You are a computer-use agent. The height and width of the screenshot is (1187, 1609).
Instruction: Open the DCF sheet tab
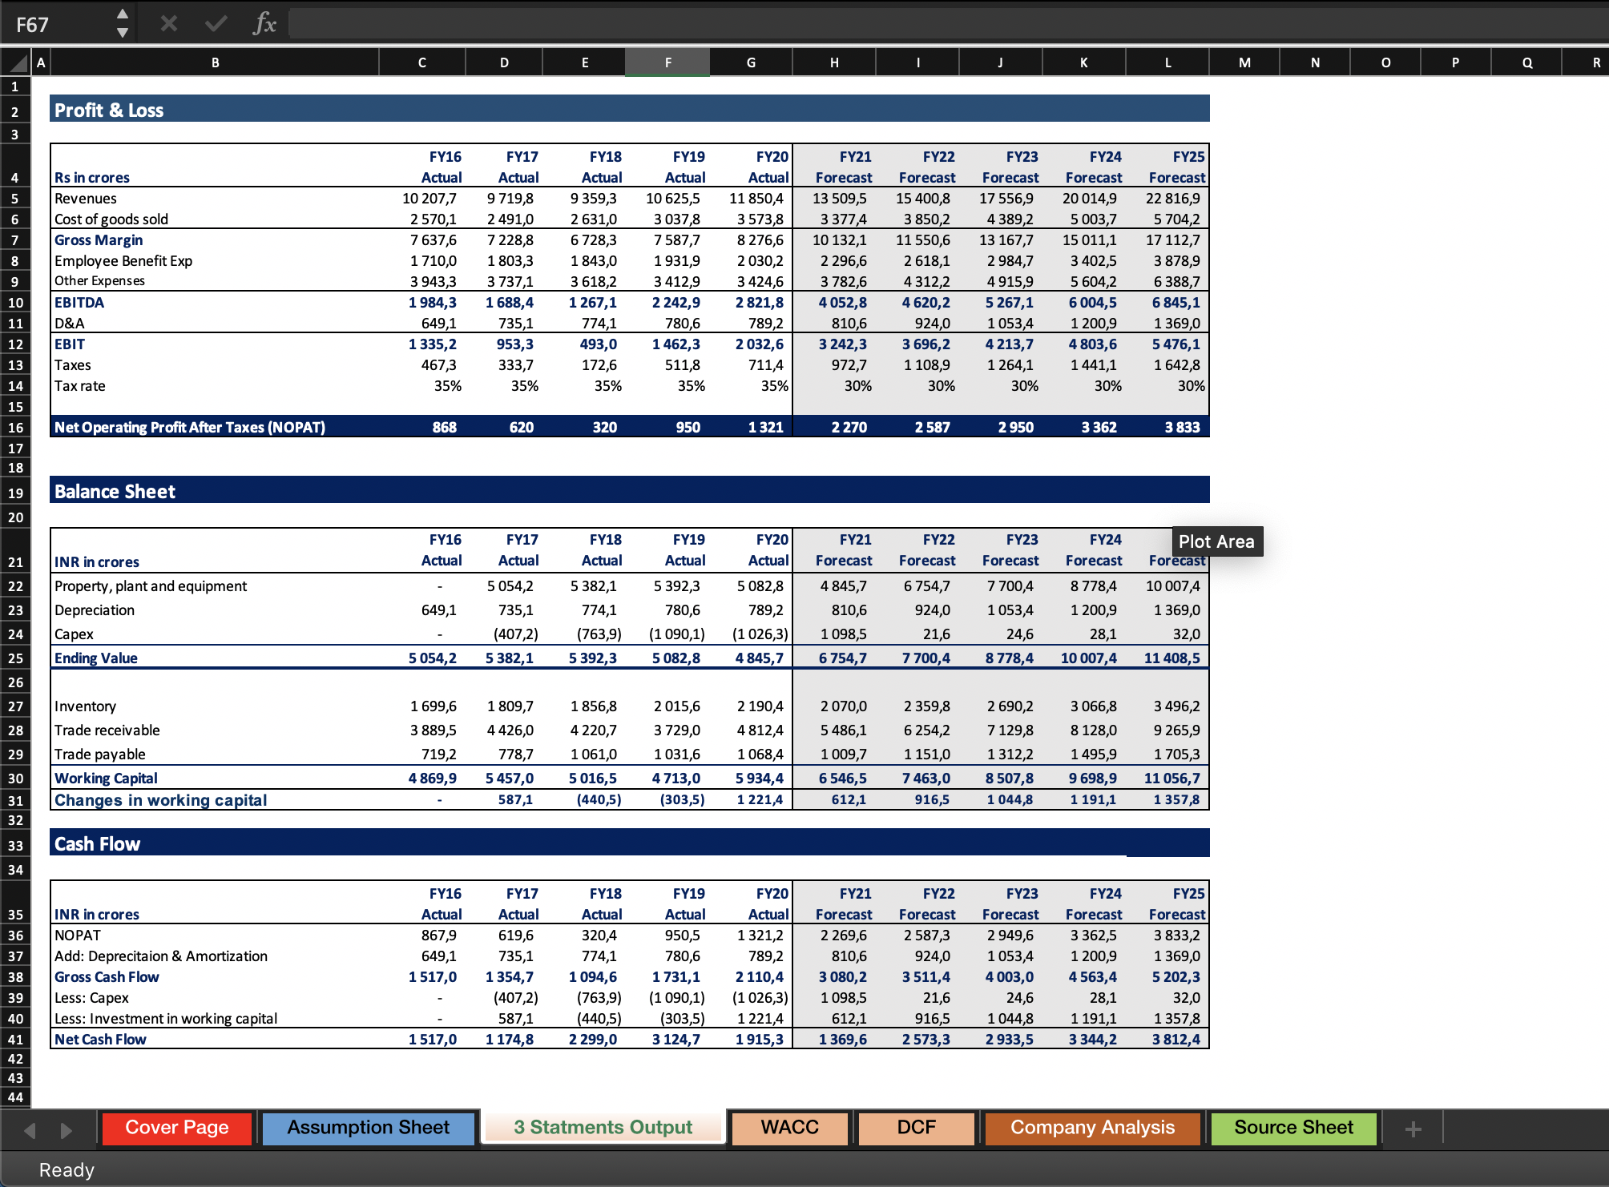pyautogui.click(x=917, y=1128)
